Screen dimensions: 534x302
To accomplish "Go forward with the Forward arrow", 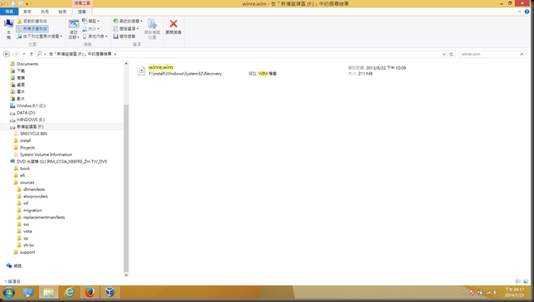I will (x=16, y=54).
